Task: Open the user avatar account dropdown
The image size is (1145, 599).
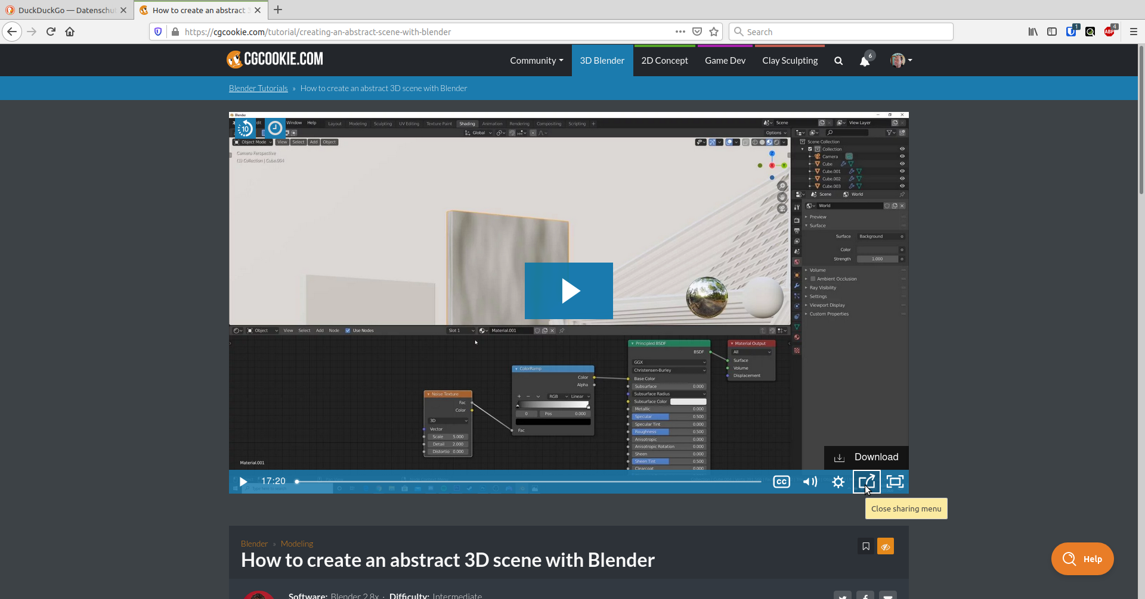Action: point(901,60)
